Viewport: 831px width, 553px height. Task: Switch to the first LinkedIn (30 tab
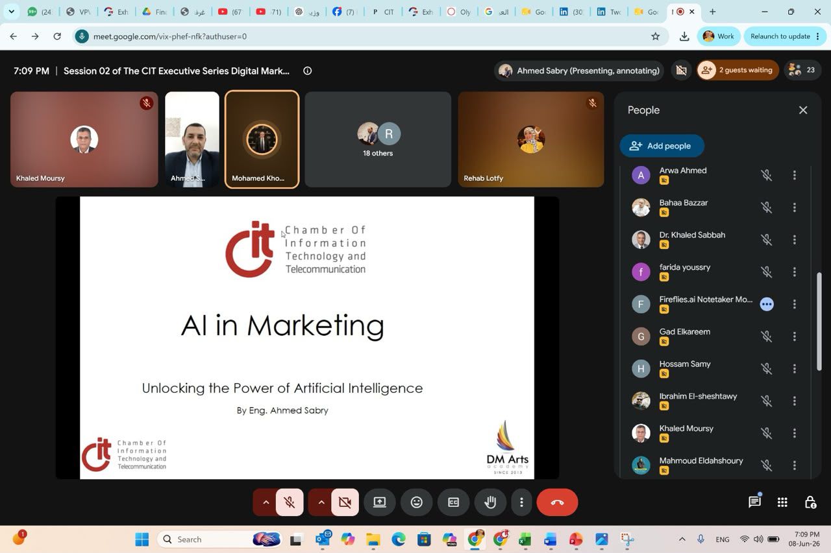(x=571, y=12)
